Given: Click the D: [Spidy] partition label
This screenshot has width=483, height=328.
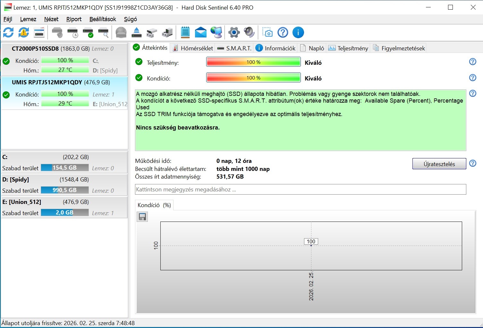Looking at the screenshot, I should 16,180.
